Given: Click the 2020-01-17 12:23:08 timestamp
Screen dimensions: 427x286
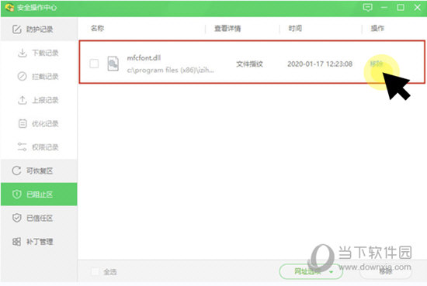Looking at the screenshot, I should coord(320,64).
